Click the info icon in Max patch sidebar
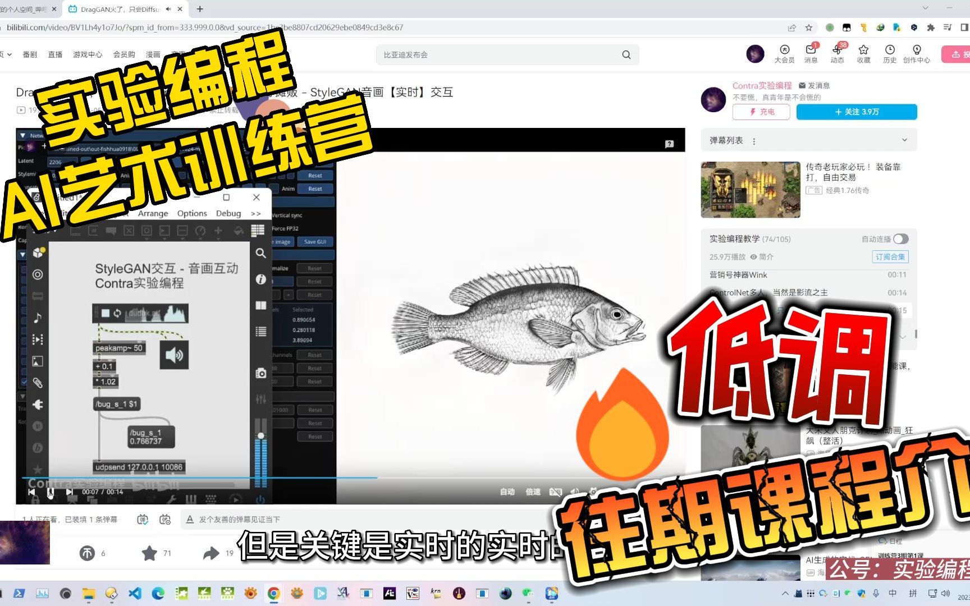Image resolution: width=970 pixels, height=606 pixels. (261, 279)
